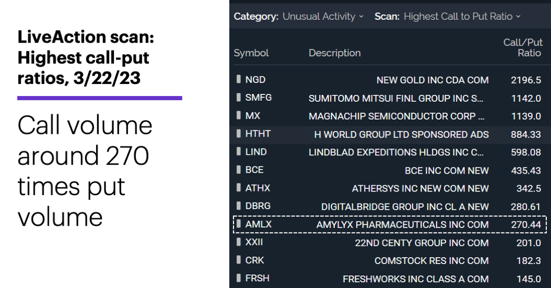
Task: Sort by Call/Put Ratio column header
Action: point(523,48)
